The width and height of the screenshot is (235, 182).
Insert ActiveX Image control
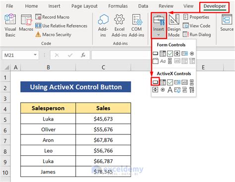(x=177, y=90)
